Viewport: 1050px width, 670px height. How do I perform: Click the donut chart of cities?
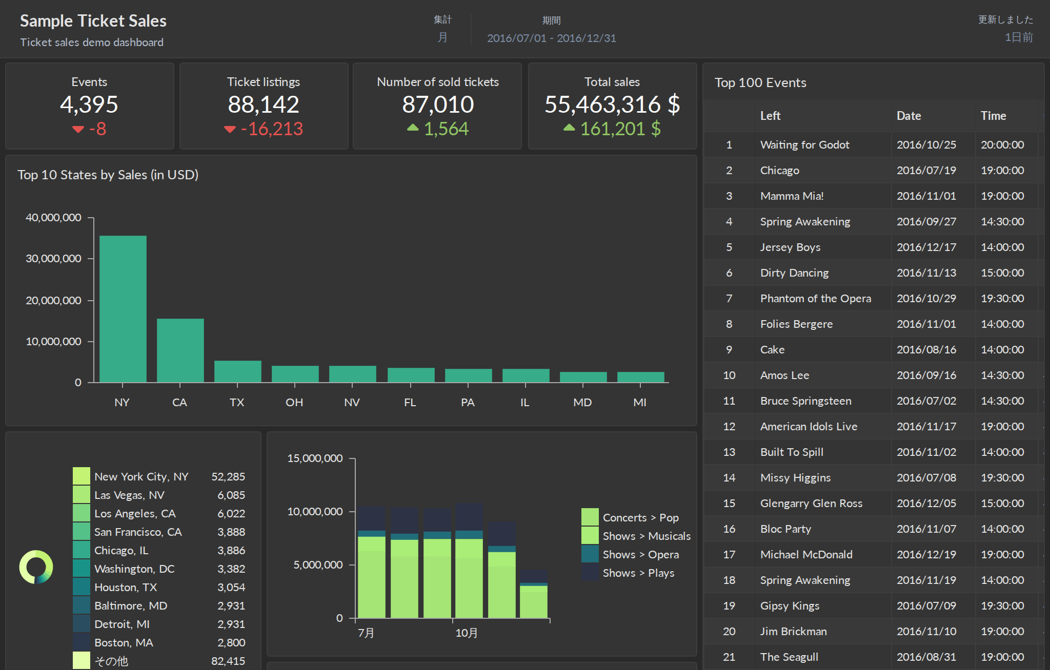36,567
